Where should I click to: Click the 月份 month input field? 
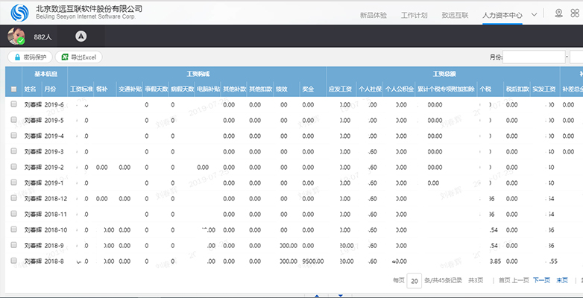[x=534, y=57]
